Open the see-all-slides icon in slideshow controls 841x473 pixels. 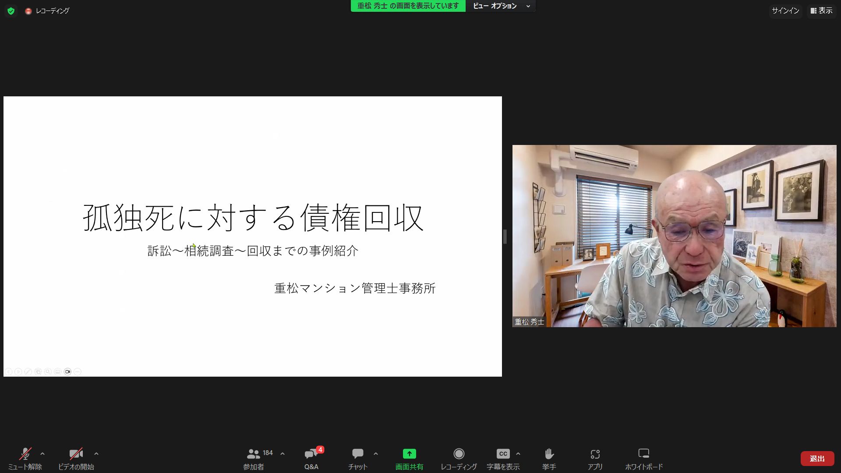click(38, 372)
